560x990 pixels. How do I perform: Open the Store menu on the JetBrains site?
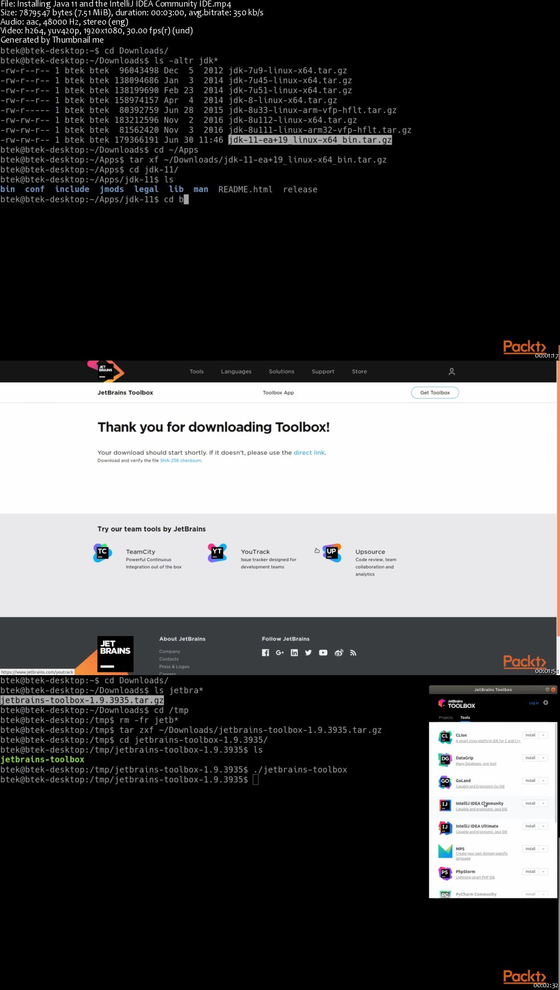point(359,372)
